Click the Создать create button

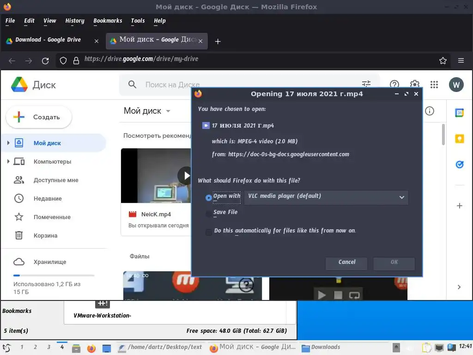point(39,117)
